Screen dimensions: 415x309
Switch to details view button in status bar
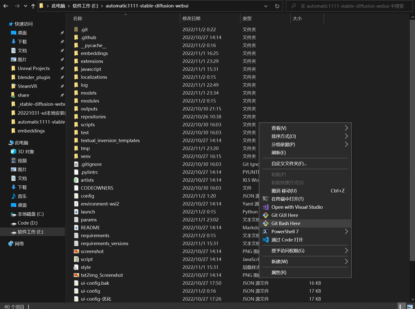(401, 306)
